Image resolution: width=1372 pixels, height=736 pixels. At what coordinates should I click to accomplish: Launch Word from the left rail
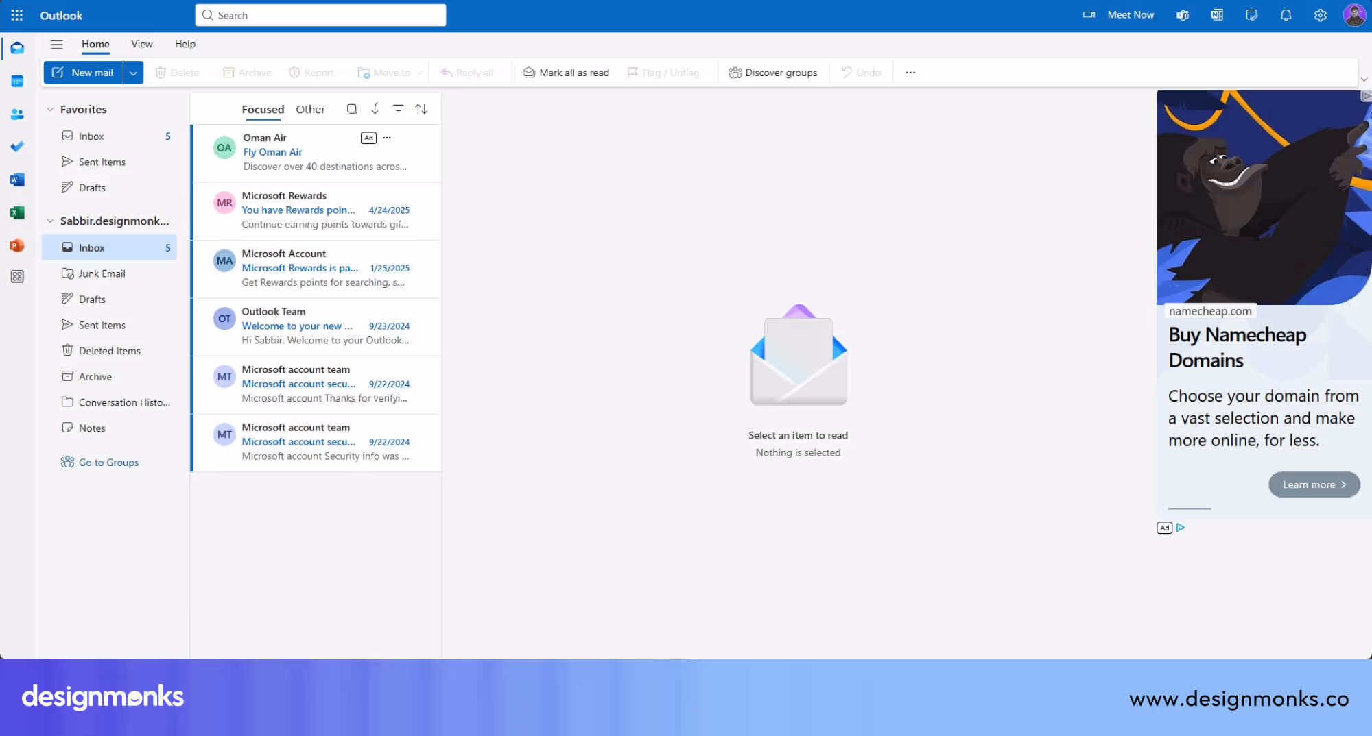pos(17,180)
